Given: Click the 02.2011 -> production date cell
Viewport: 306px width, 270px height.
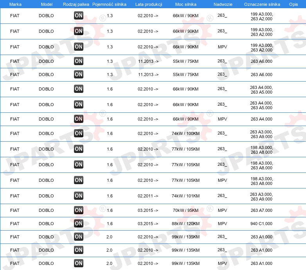Looking at the screenshot, I should pyautogui.click(x=148, y=196).
